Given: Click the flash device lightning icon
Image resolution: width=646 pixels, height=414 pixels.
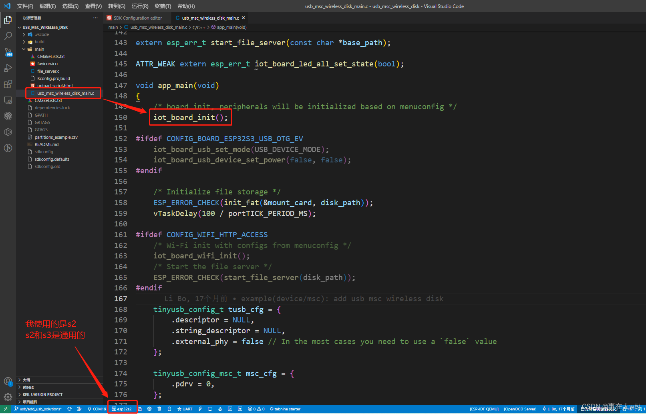Looking at the screenshot, I should click(x=200, y=409).
